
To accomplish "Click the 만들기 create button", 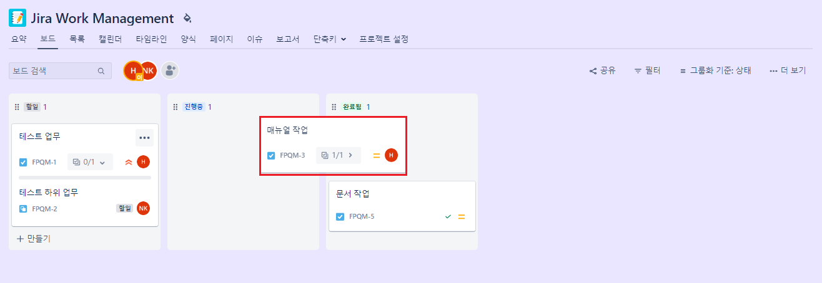I will [x=34, y=239].
